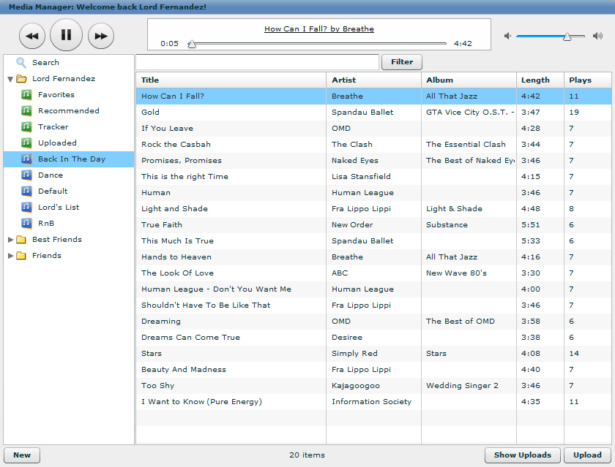This screenshot has width=615, height=467.
Task: Click the blue Default playlist icon
Action: coord(26,191)
